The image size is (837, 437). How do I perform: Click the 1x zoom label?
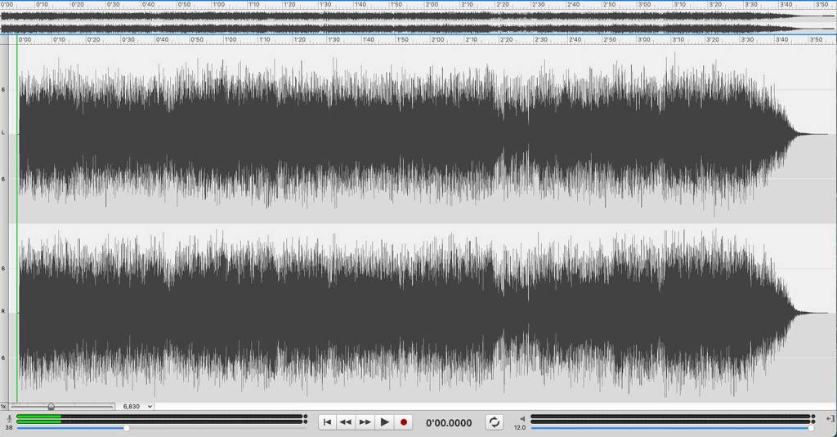coord(4,406)
